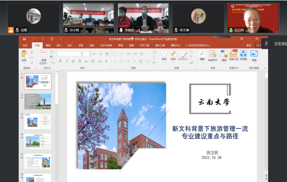
Task: Expand the Paste options dropdown arrow
Action: click(24, 63)
